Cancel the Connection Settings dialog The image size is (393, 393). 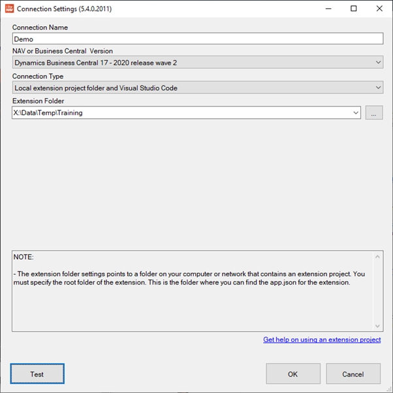[x=353, y=373]
